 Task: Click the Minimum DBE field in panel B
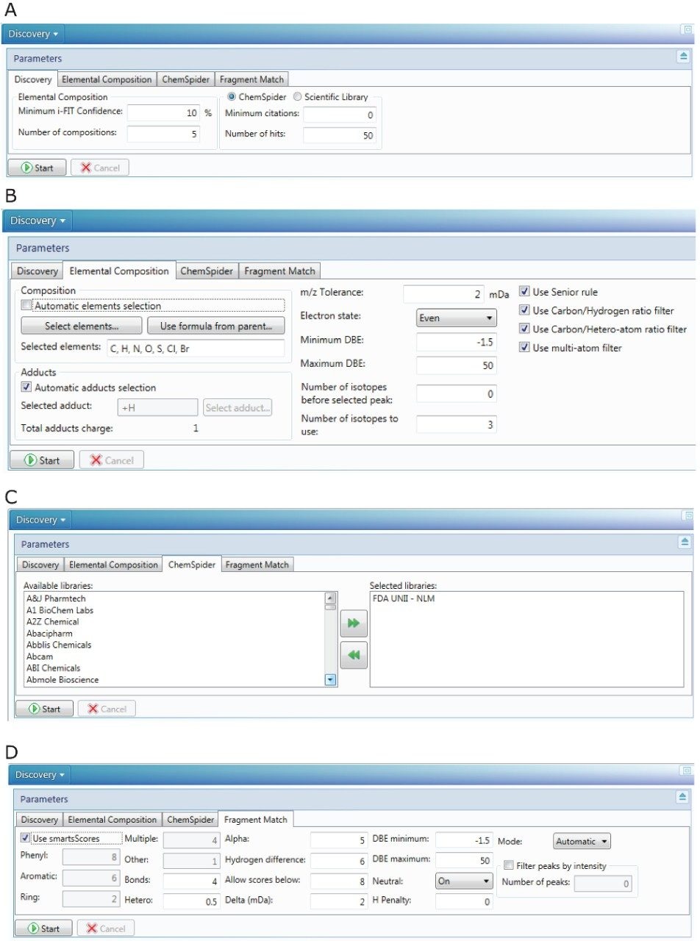click(457, 342)
